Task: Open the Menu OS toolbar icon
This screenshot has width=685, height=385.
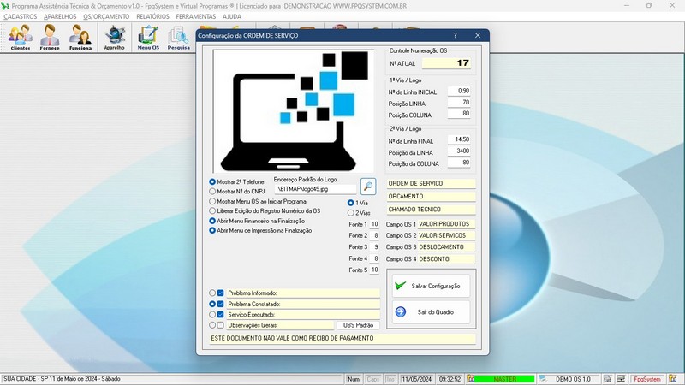Action: [148, 37]
